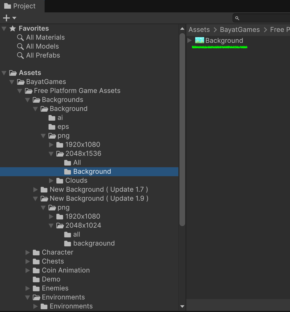Expand the Character folder

[x=27, y=253]
